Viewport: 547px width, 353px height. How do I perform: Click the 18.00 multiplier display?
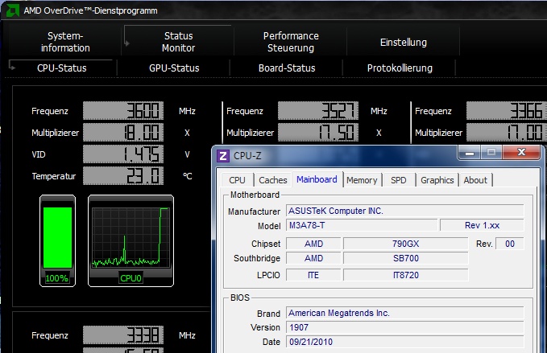pyautogui.click(x=123, y=133)
